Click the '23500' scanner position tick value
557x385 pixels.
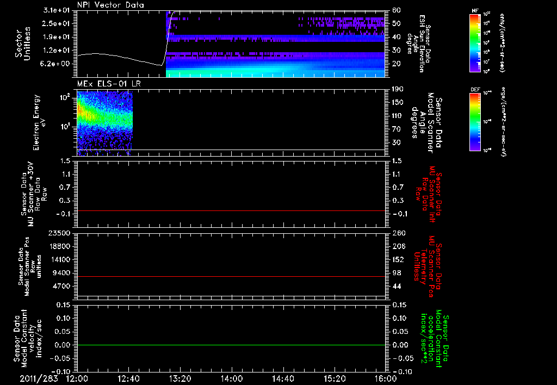(59, 233)
